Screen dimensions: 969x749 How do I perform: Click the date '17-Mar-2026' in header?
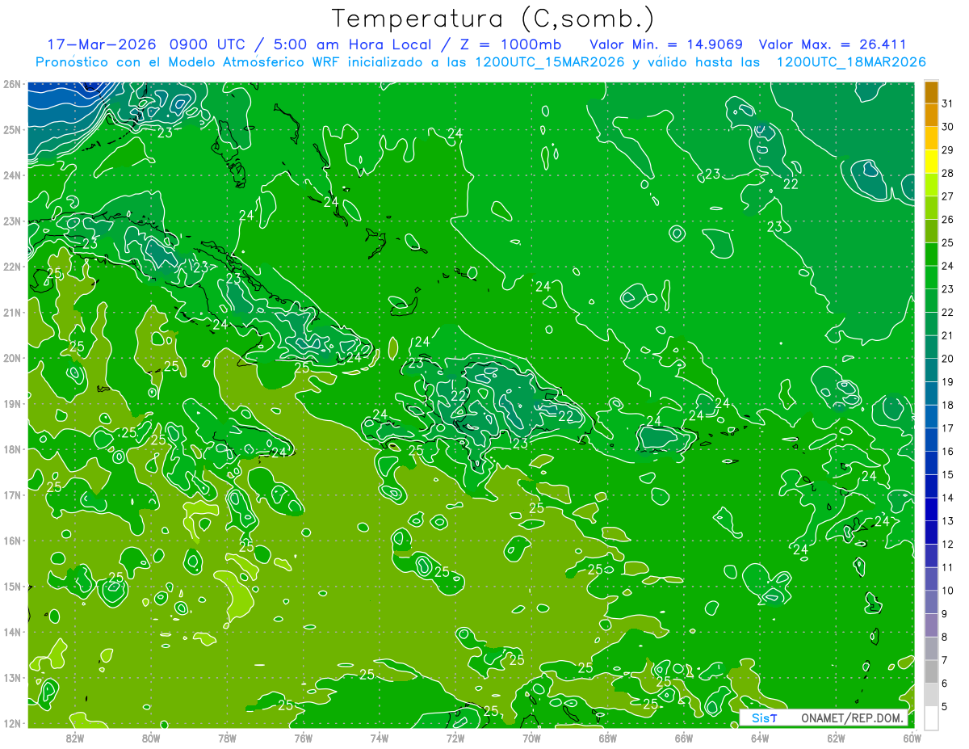click(x=101, y=44)
